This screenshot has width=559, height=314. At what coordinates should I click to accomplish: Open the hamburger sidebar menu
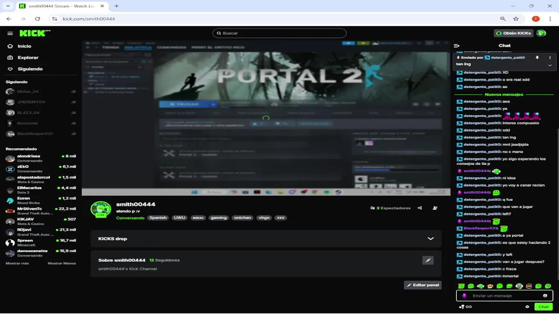pos(10,34)
